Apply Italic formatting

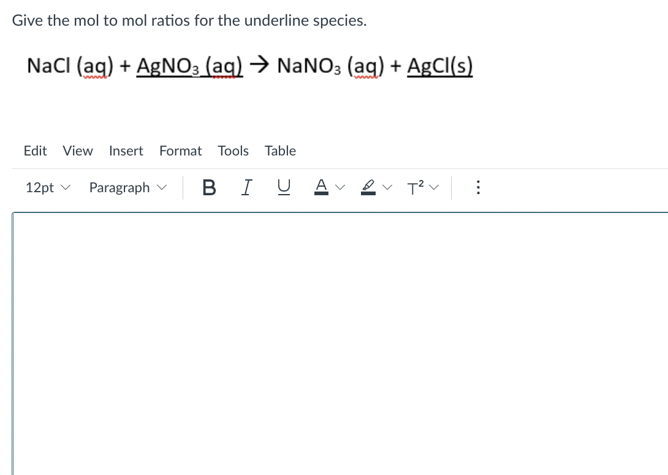click(246, 188)
